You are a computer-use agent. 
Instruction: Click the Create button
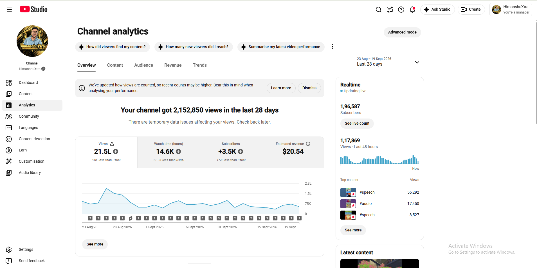click(471, 10)
